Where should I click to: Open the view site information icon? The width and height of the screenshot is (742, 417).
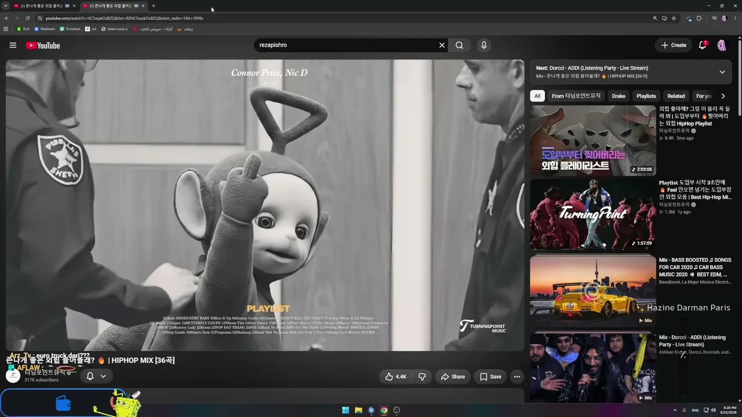click(x=39, y=18)
